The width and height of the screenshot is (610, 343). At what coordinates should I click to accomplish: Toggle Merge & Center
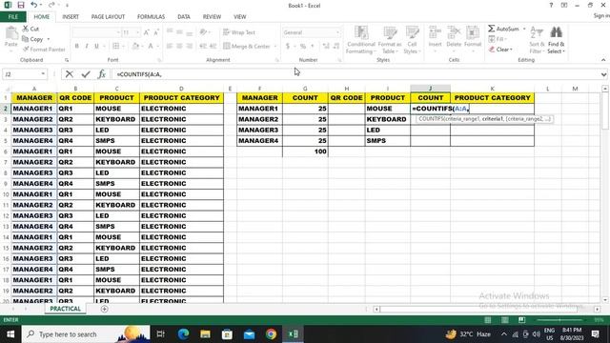pos(247,47)
